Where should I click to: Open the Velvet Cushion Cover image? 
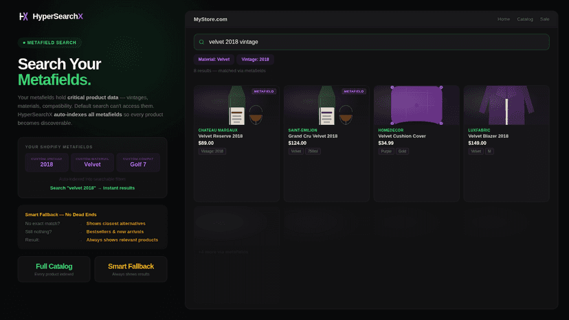(x=416, y=105)
